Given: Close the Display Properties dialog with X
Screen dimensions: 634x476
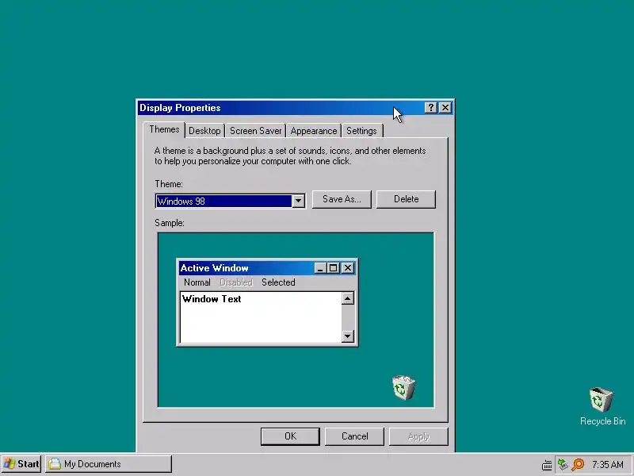Looking at the screenshot, I should click(445, 108).
